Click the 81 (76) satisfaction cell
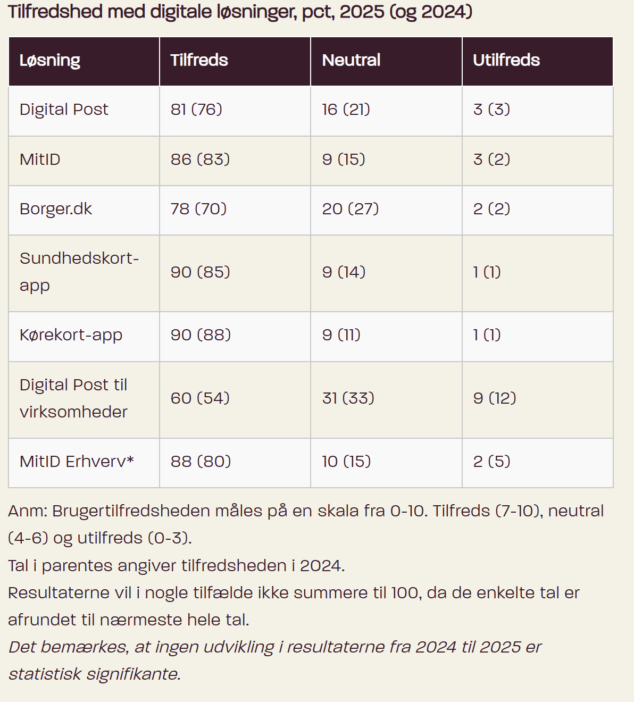This screenshot has width=634, height=702. [x=196, y=110]
